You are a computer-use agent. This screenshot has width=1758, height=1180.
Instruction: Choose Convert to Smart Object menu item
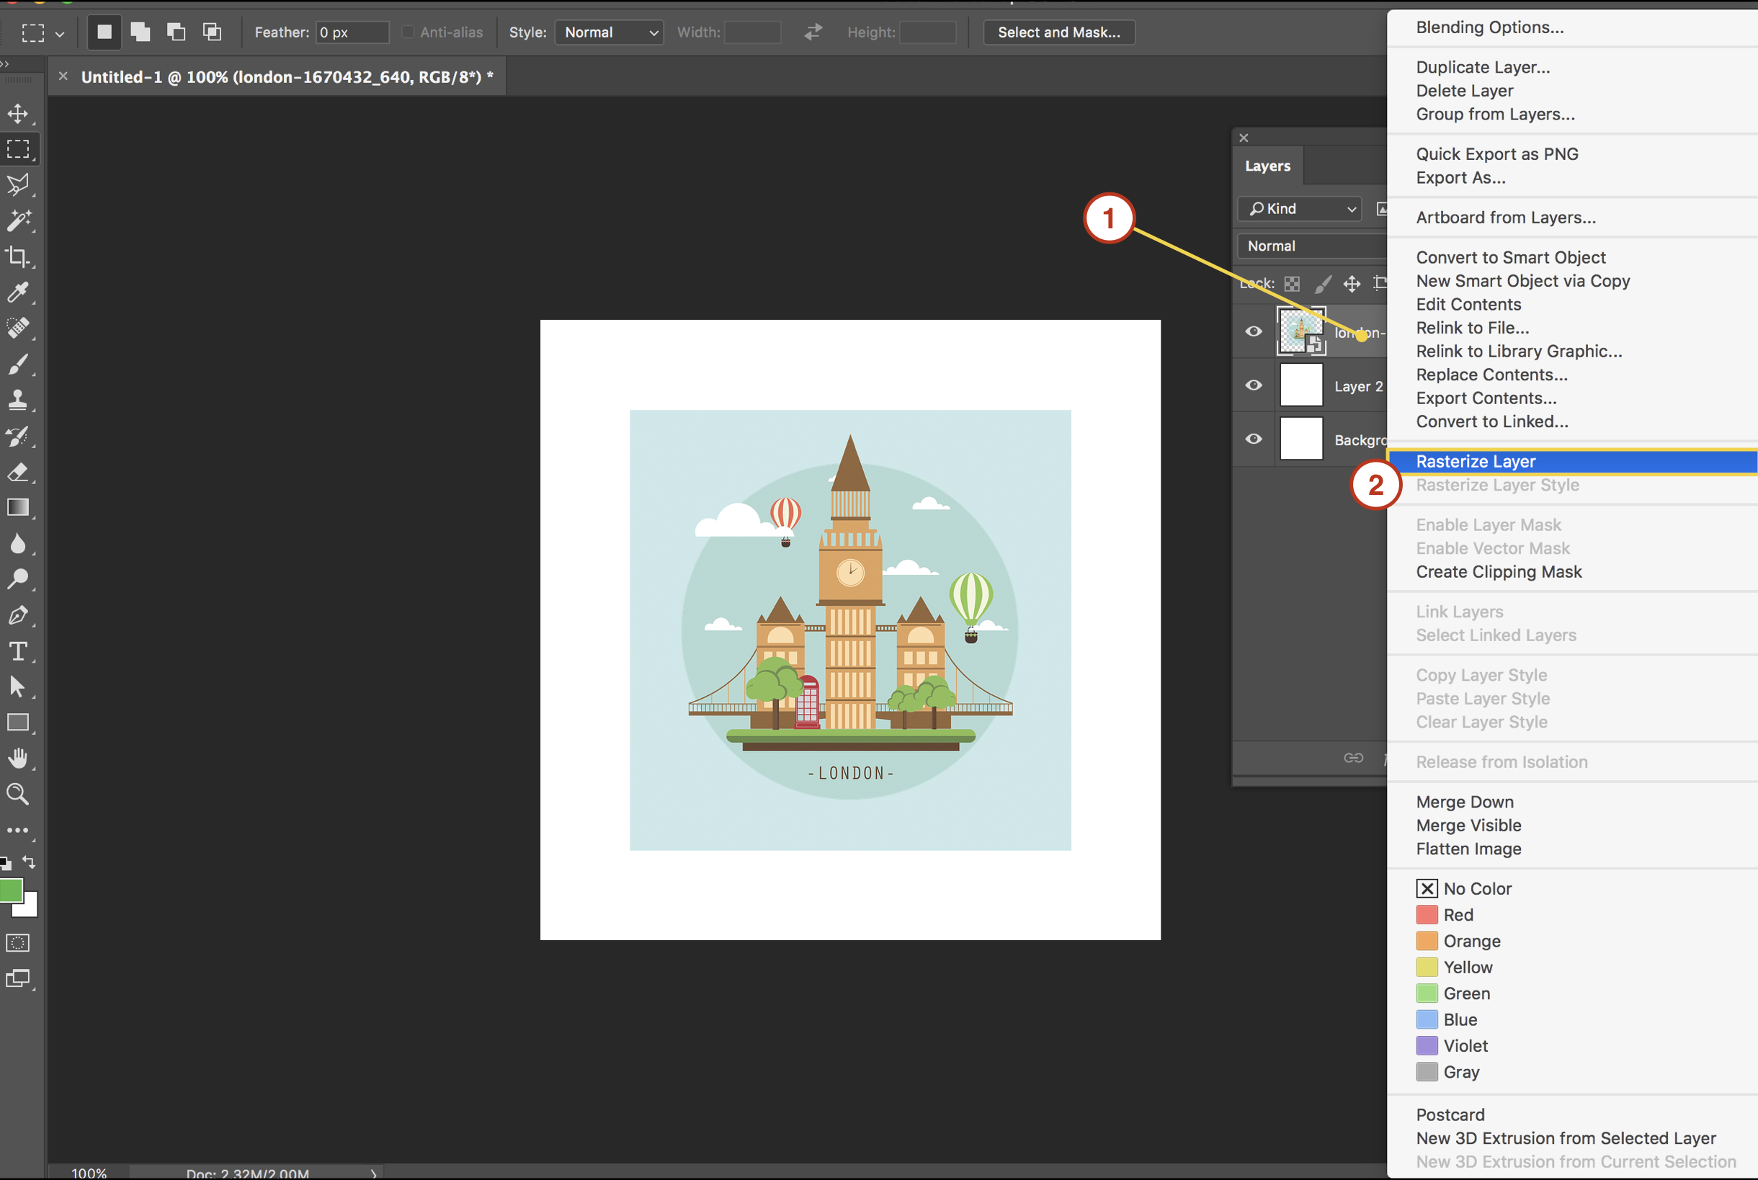coord(1509,257)
